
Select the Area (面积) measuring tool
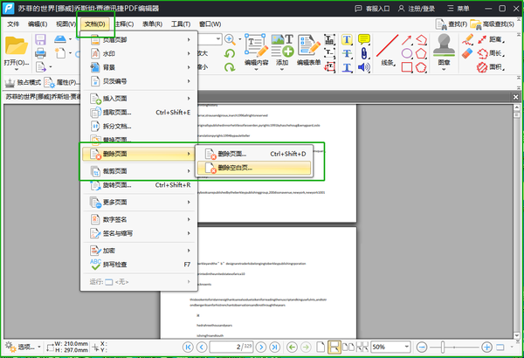tap(491, 67)
